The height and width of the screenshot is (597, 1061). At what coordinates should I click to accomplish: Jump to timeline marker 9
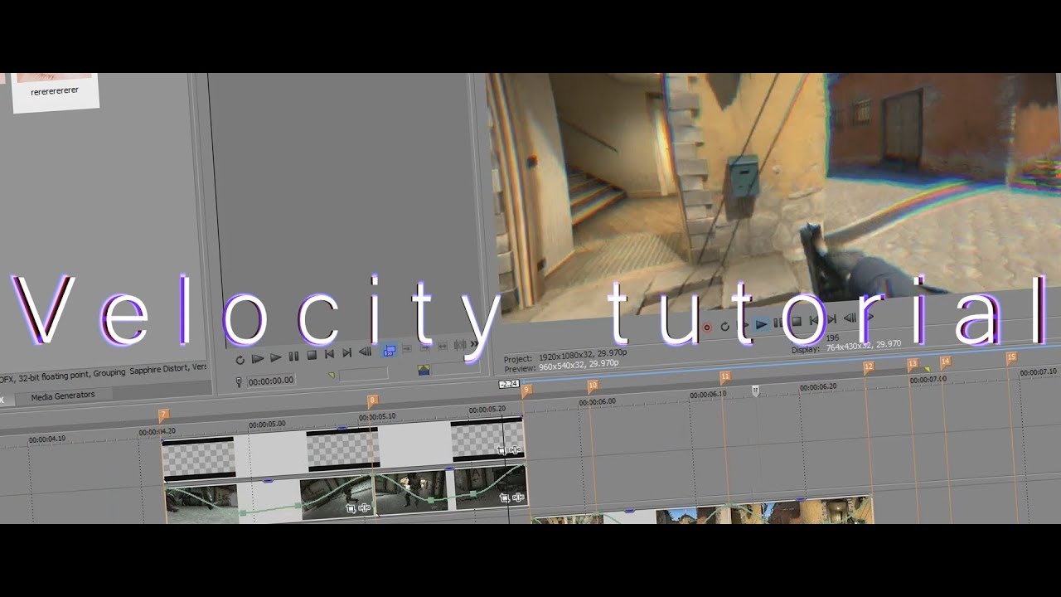[x=526, y=390]
